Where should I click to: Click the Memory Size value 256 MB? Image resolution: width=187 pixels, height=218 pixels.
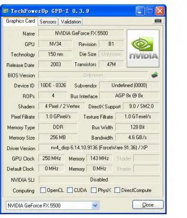[x=58, y=137]
